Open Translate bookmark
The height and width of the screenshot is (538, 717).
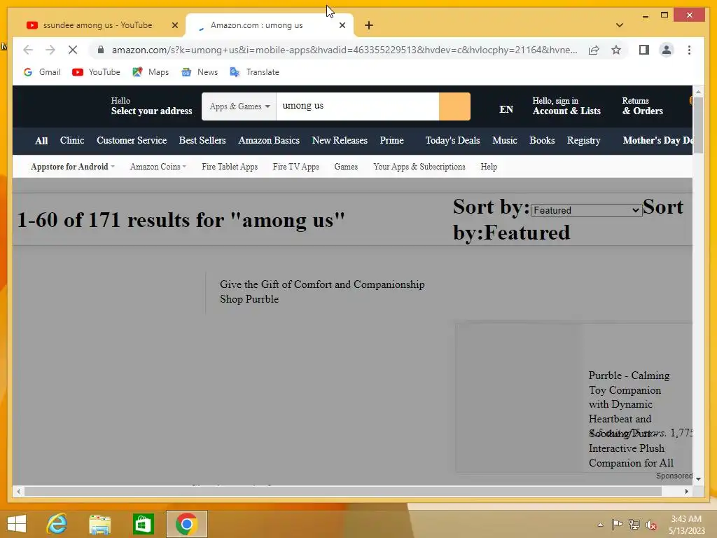pos(255,72)
